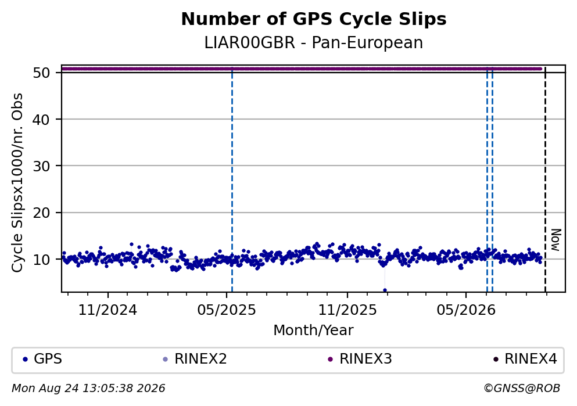Click the lowest outlier GPS point at chart bottom
577x406 pixels.
385,290
